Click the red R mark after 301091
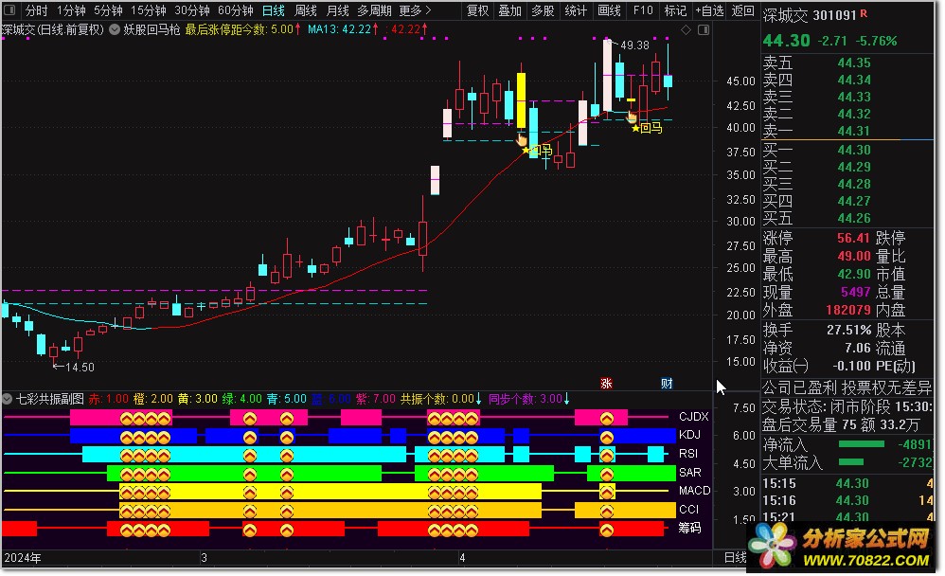The height and width of the screenshot is (576, 945). [x=864, y=12]
